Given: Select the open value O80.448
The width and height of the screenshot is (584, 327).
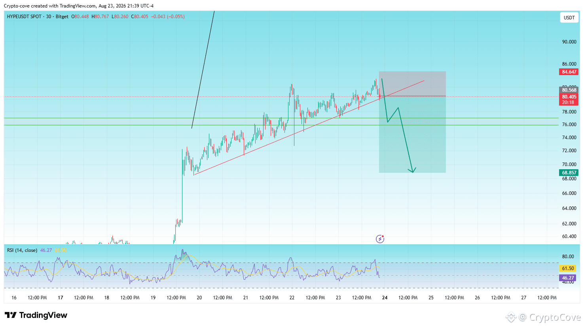Looking at the screenshot, I should pyautogui.click(x=80, y=17).
